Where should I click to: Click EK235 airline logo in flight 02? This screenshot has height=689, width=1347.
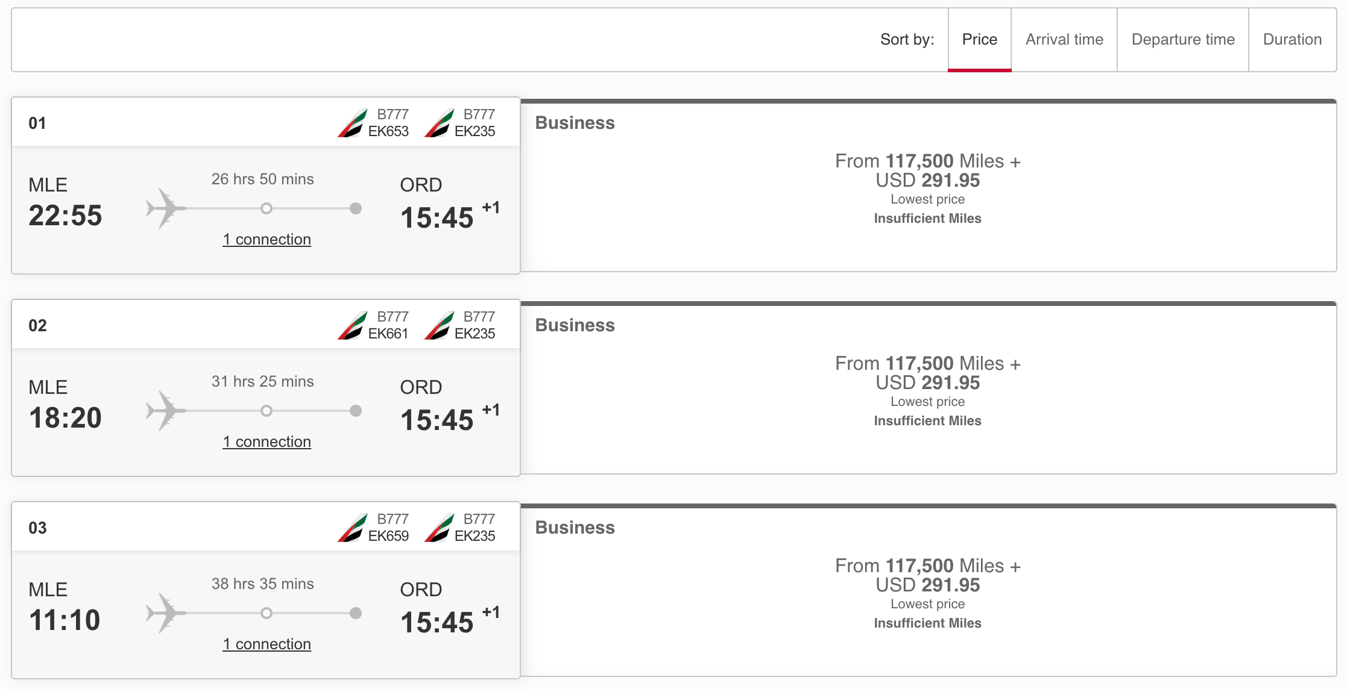[440, 325]
